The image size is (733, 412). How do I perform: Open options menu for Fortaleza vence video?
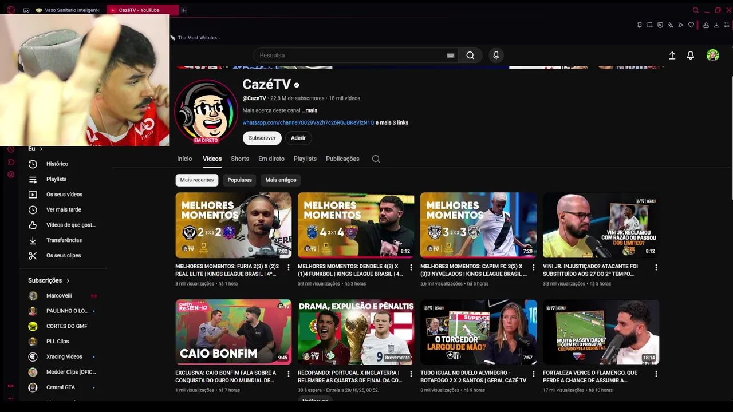(x=656, y=374)
